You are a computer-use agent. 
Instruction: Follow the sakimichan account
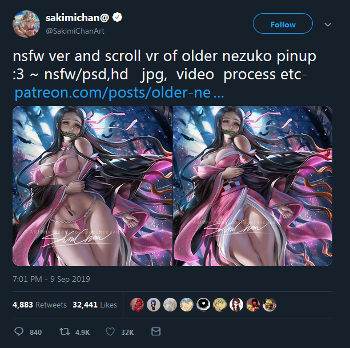pyautogui.click(x=283, y=23)
